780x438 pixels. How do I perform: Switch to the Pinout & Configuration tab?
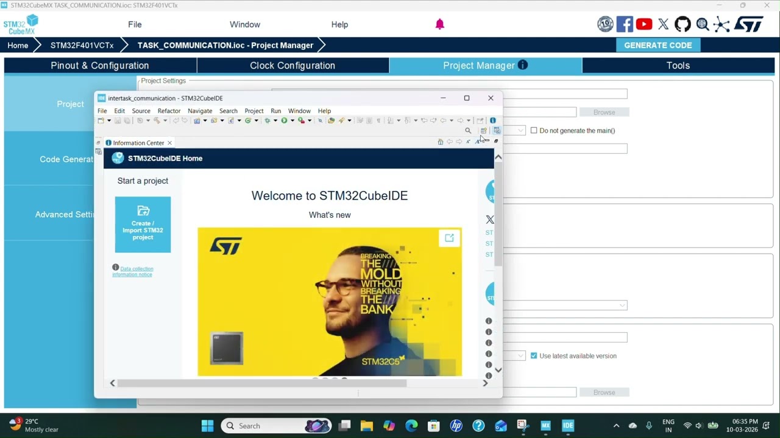(100, 65)
